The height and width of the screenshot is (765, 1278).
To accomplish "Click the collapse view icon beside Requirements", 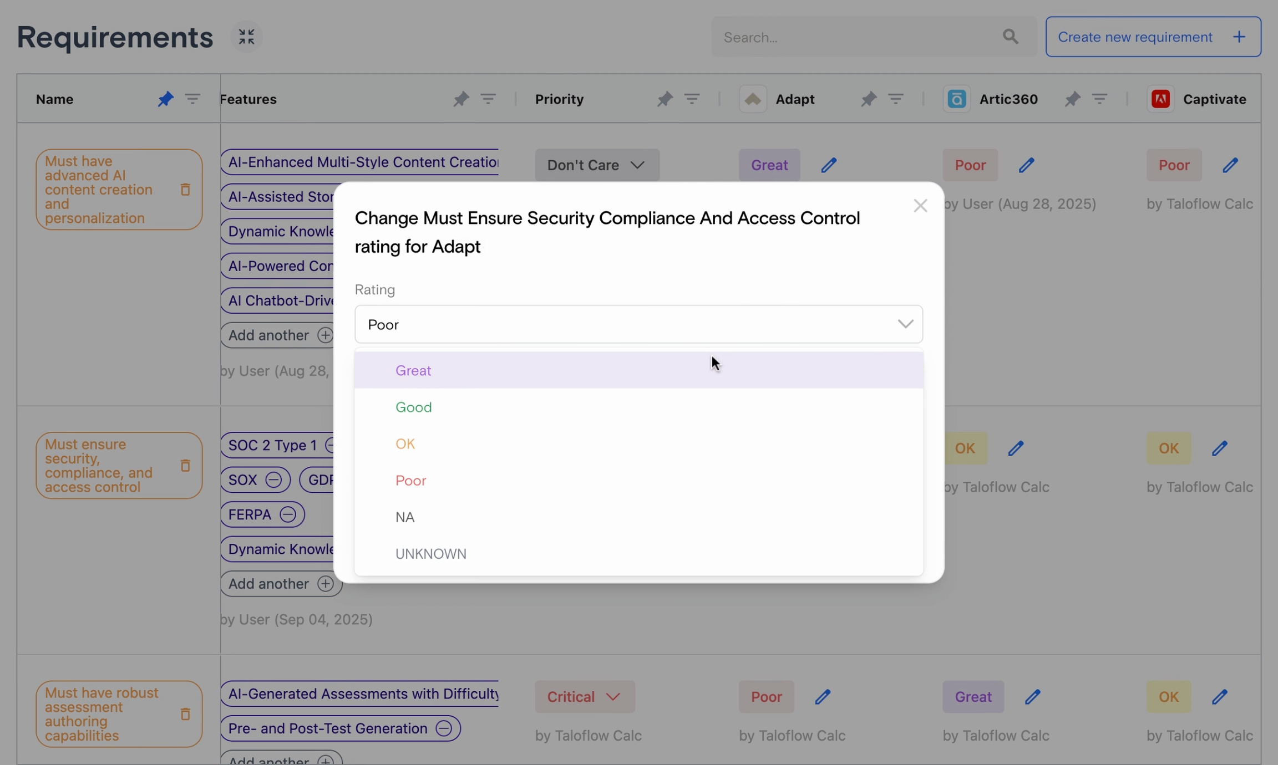I will (246, 37).
